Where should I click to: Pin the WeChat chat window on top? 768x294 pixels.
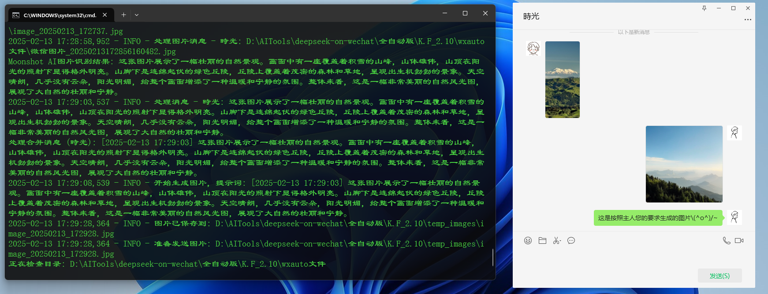704,8
